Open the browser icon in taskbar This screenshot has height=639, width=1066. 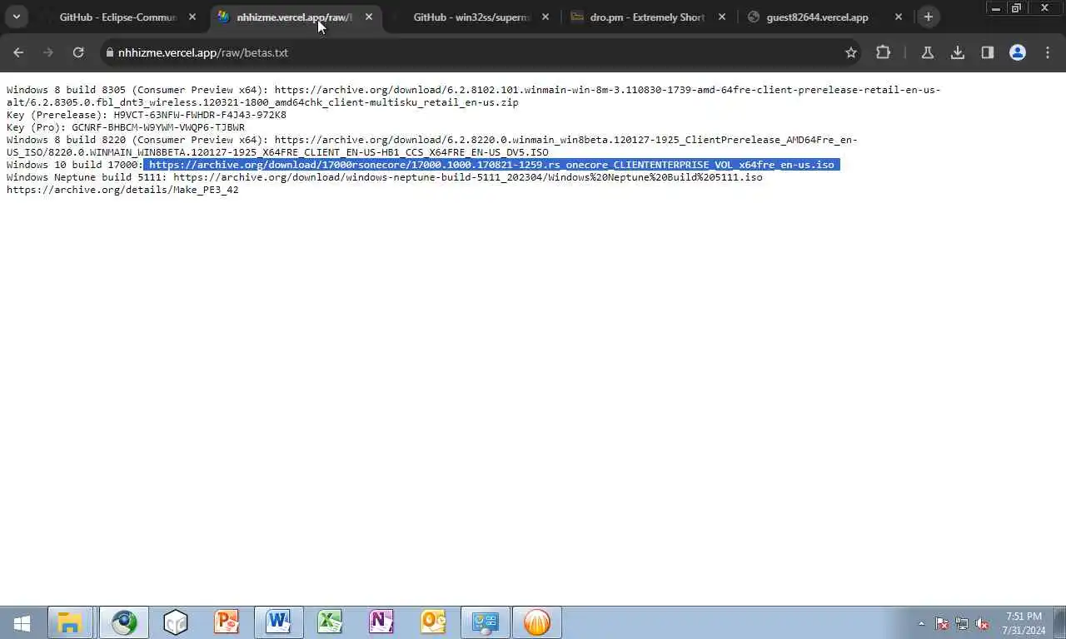click(124, 622)
